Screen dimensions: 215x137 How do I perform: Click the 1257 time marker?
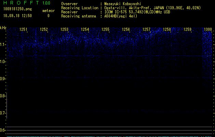pyautogui.click(x=146, y=29)
